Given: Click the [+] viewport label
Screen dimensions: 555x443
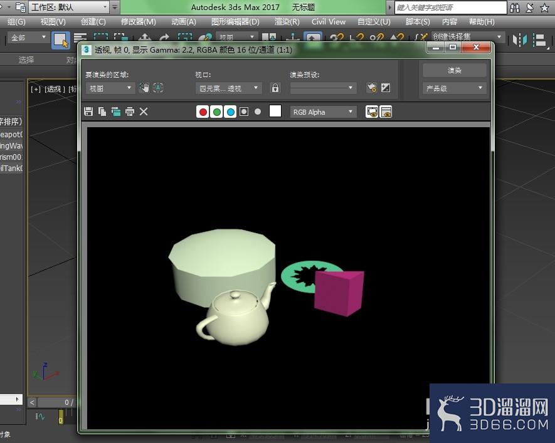Looking at the screenshot, I should coord(35,89).
